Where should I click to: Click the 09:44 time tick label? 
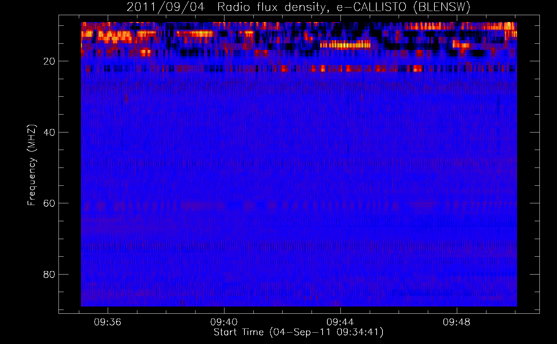click(x=340, y=322)
